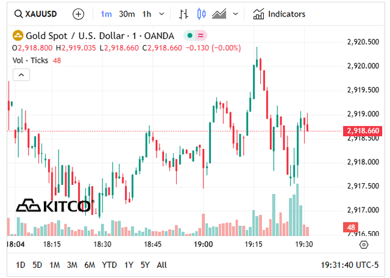Switch to the candles chart style

201,14
